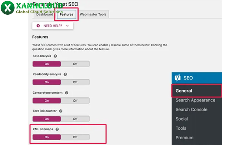250x145 pixels.
Task: Set Readability analysis to On
Action: [47, 82]
